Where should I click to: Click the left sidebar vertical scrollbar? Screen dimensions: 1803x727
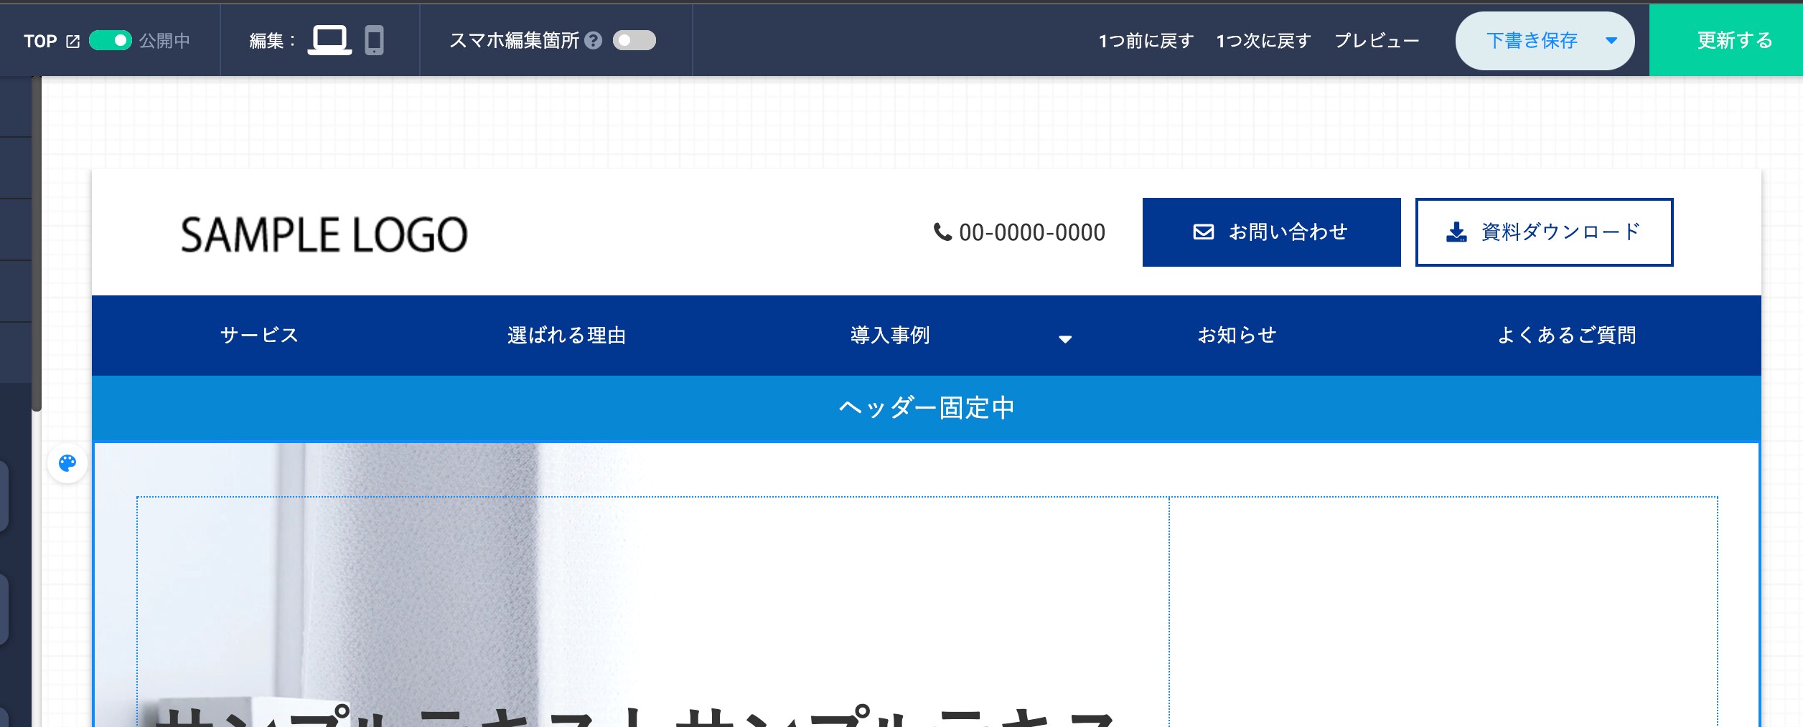37,244
